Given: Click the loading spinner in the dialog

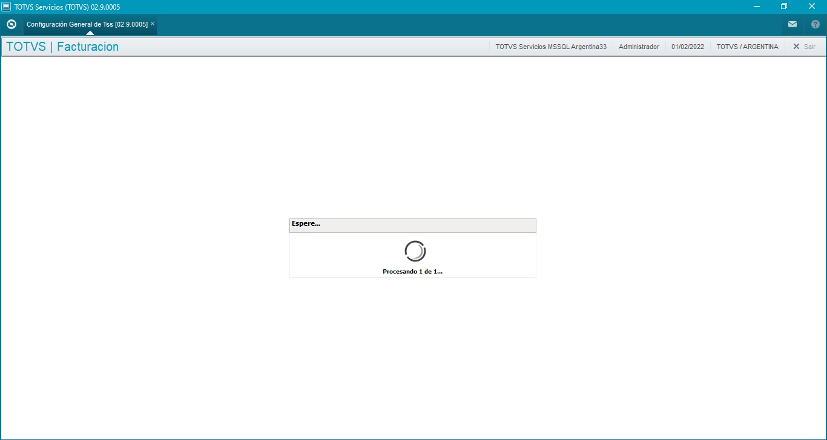Looking at the screenshot, I should pos(415,251).
